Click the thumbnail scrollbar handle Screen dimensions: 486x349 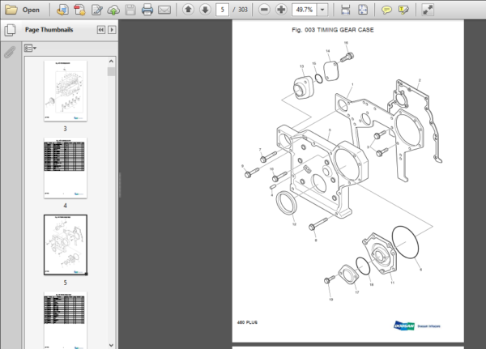point(111,71)
